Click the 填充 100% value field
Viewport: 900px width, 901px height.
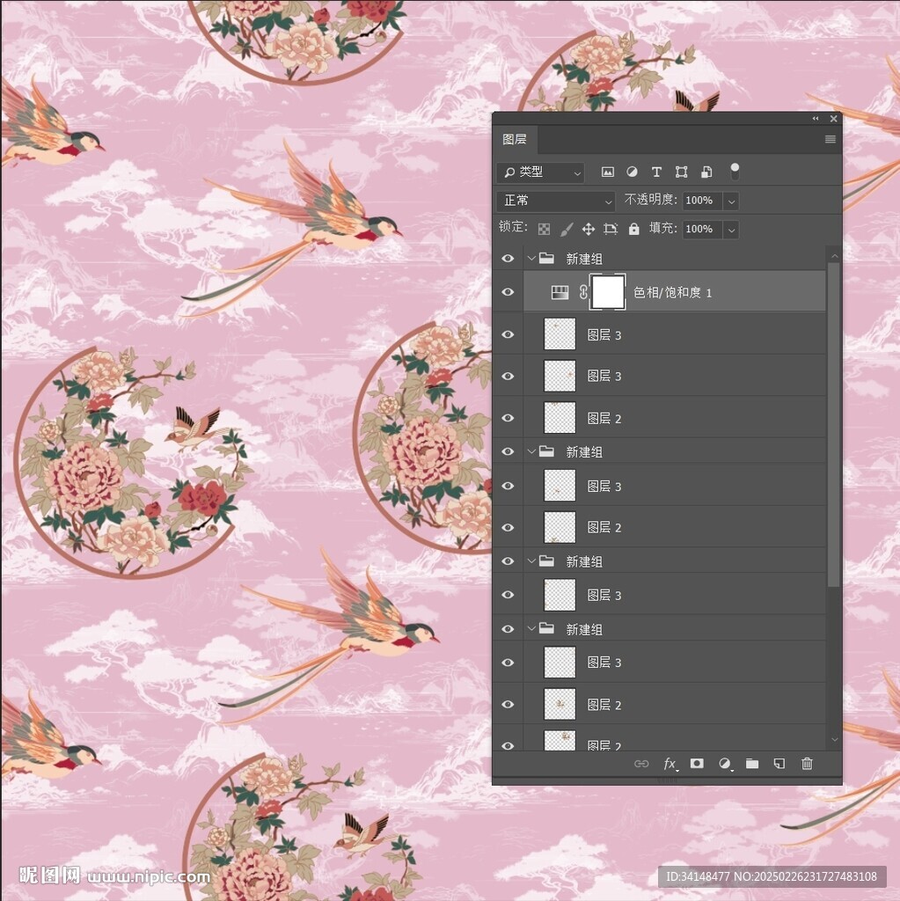point(702,230)
